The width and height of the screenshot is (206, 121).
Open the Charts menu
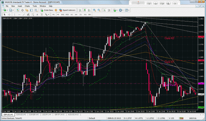[27, 6]
